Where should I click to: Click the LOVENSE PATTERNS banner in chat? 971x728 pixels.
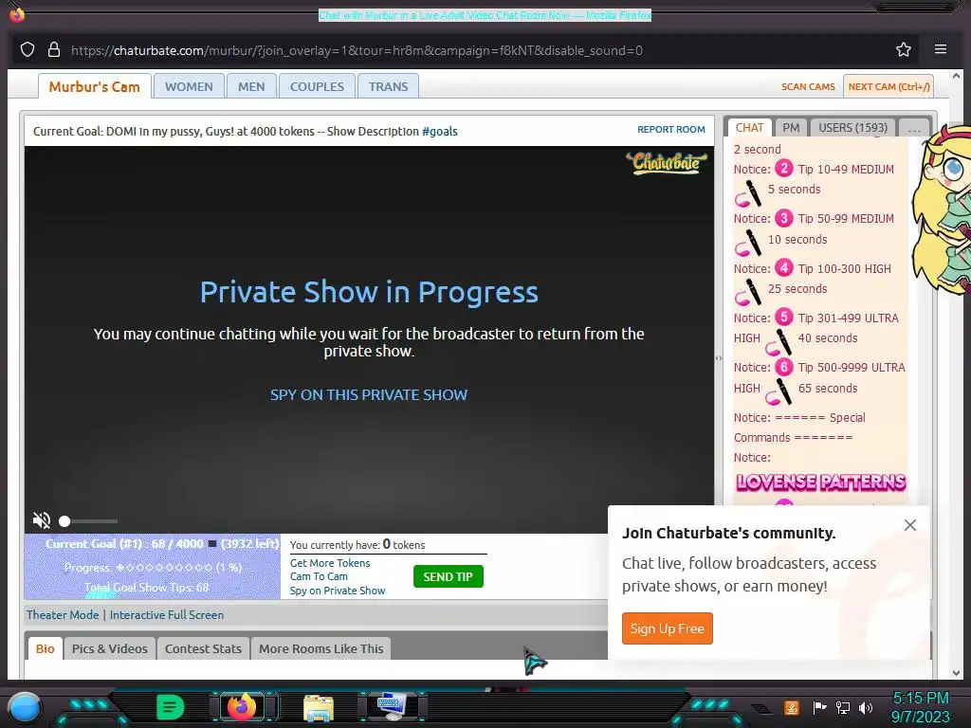coord(820,482)
